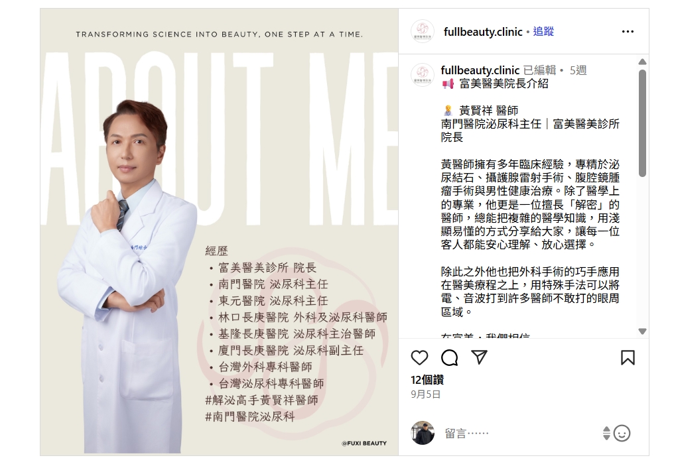
Task: Open emoji picker in comment box
Action: (622, 433)
